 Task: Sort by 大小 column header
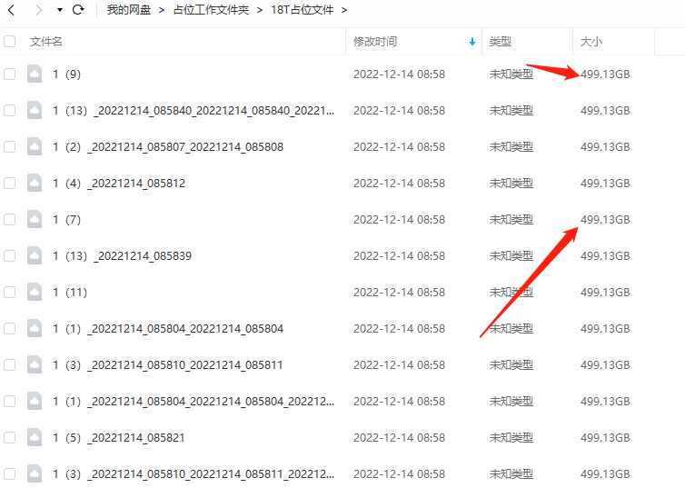[591, 42]
